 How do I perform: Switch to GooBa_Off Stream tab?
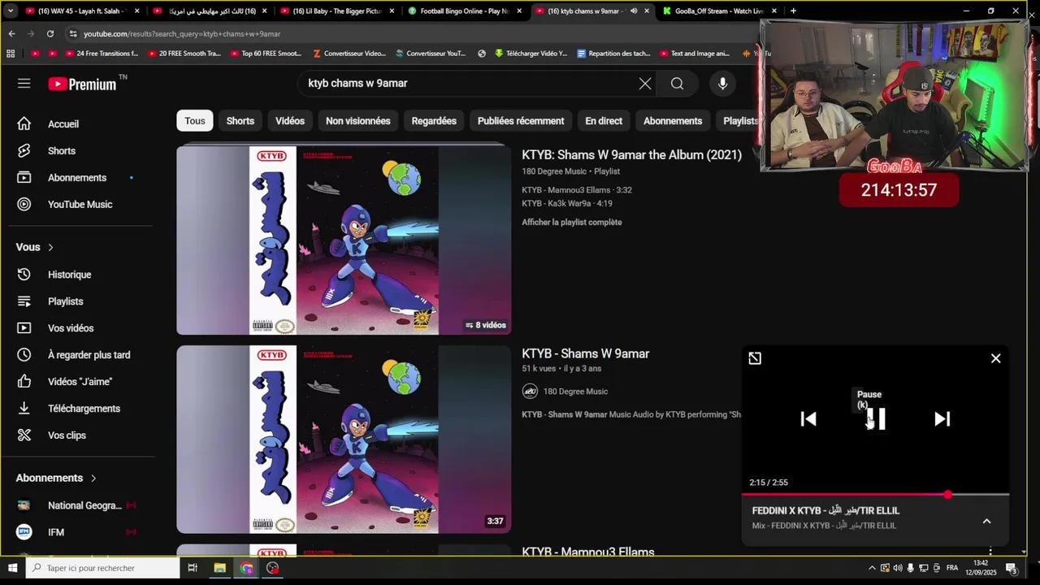tap(719, 11)
